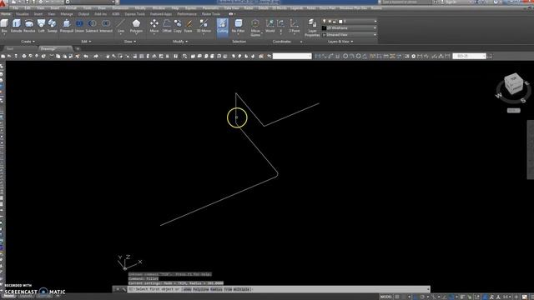Expand the Edit panel

point(86,42)
